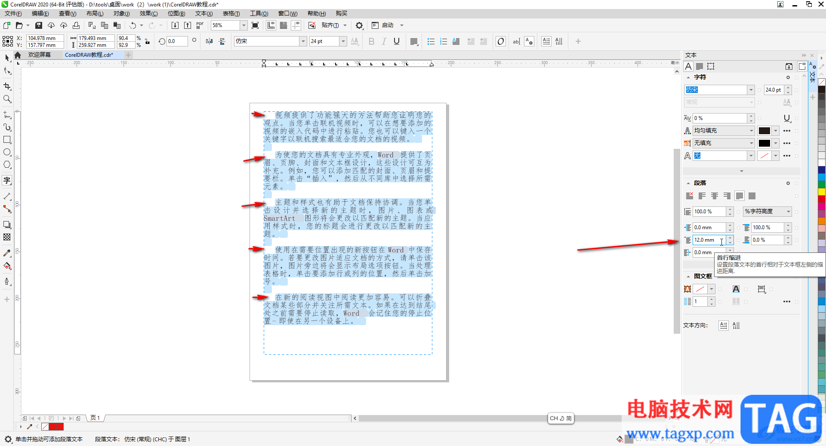Open fill type 均匀填充 dropdown
The width and height of the screenshot is (826, 446).
752,131
